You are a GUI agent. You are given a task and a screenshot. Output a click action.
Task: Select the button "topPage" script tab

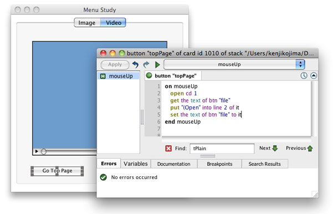(173, 76)
